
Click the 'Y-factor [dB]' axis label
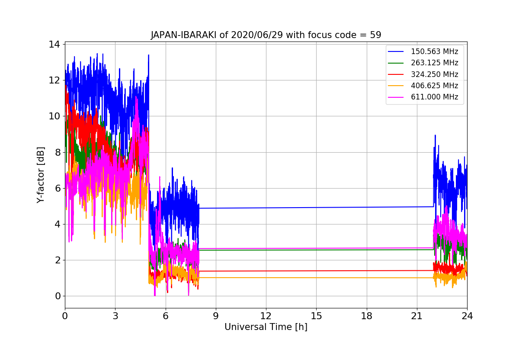pyautogui.click(x=41, y=175)
